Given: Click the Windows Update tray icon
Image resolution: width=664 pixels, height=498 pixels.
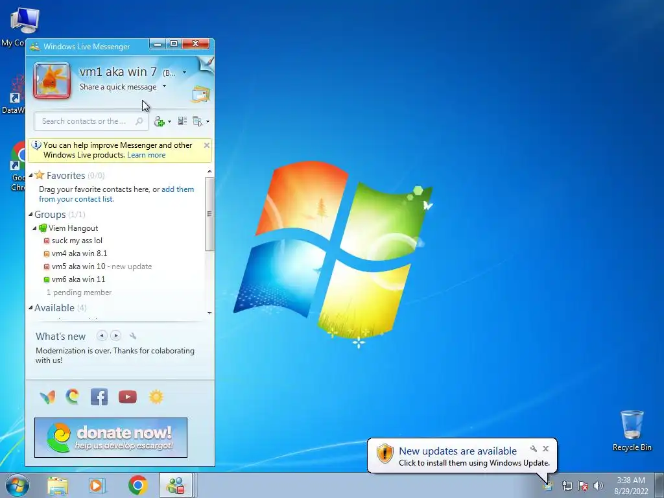Looking at the screenshot, I should click(x=549, y=486).
